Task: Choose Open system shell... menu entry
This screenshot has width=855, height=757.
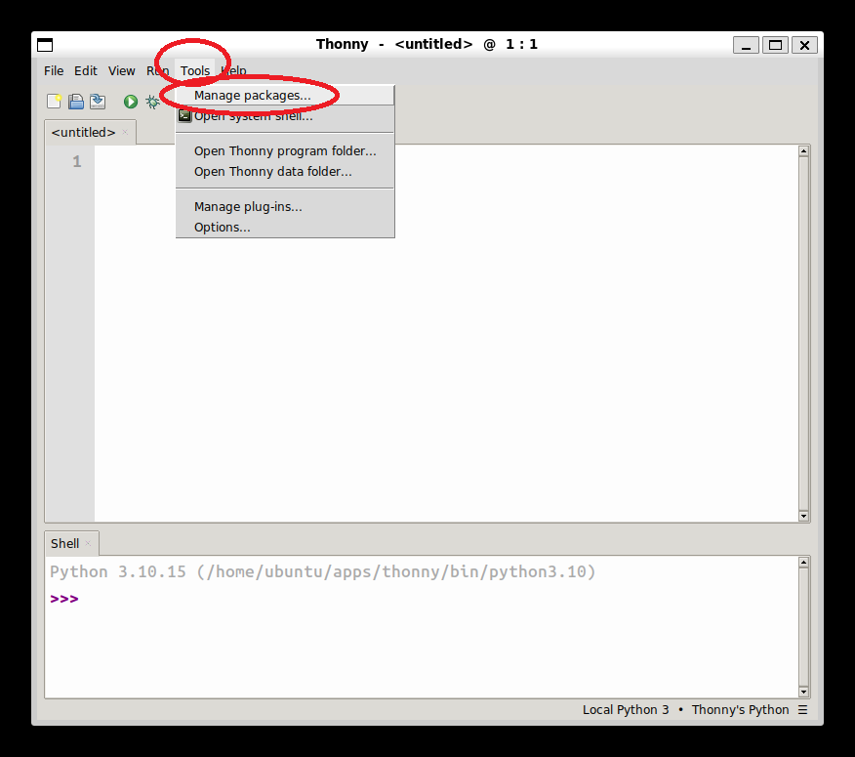Action: (x=285, y=116)
